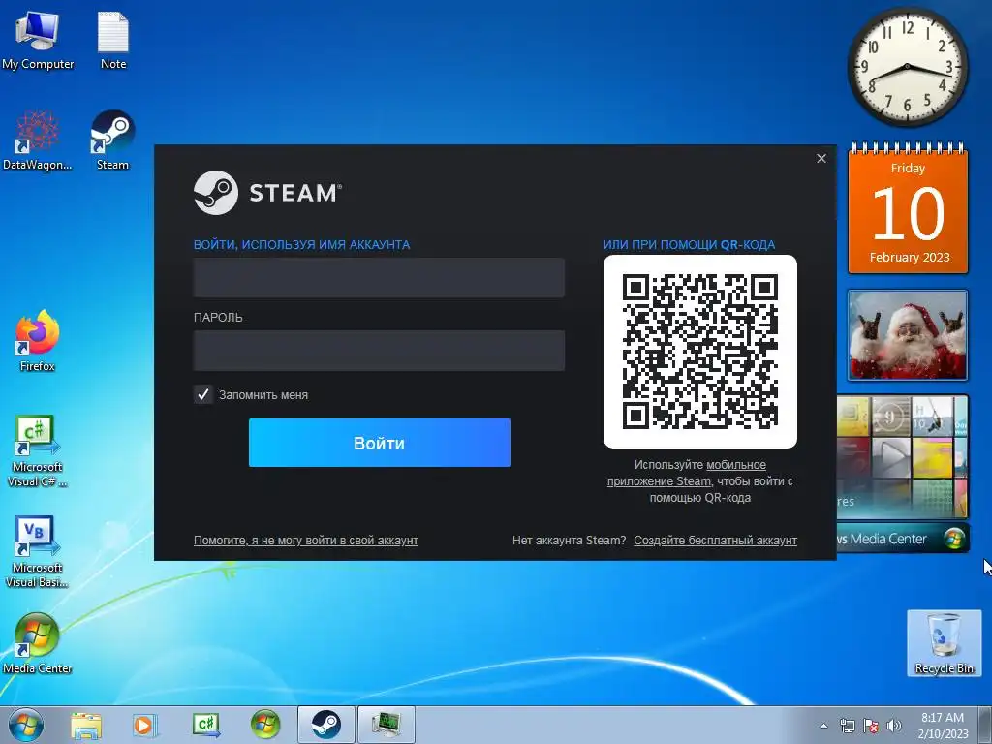Viewport: 992px width, 744px height.
Task: Click "ВОЙТИ, ИСПОЛЬЗУЯ ИМЯ АККАУНТА" label
Action: (x=302, y=244)
